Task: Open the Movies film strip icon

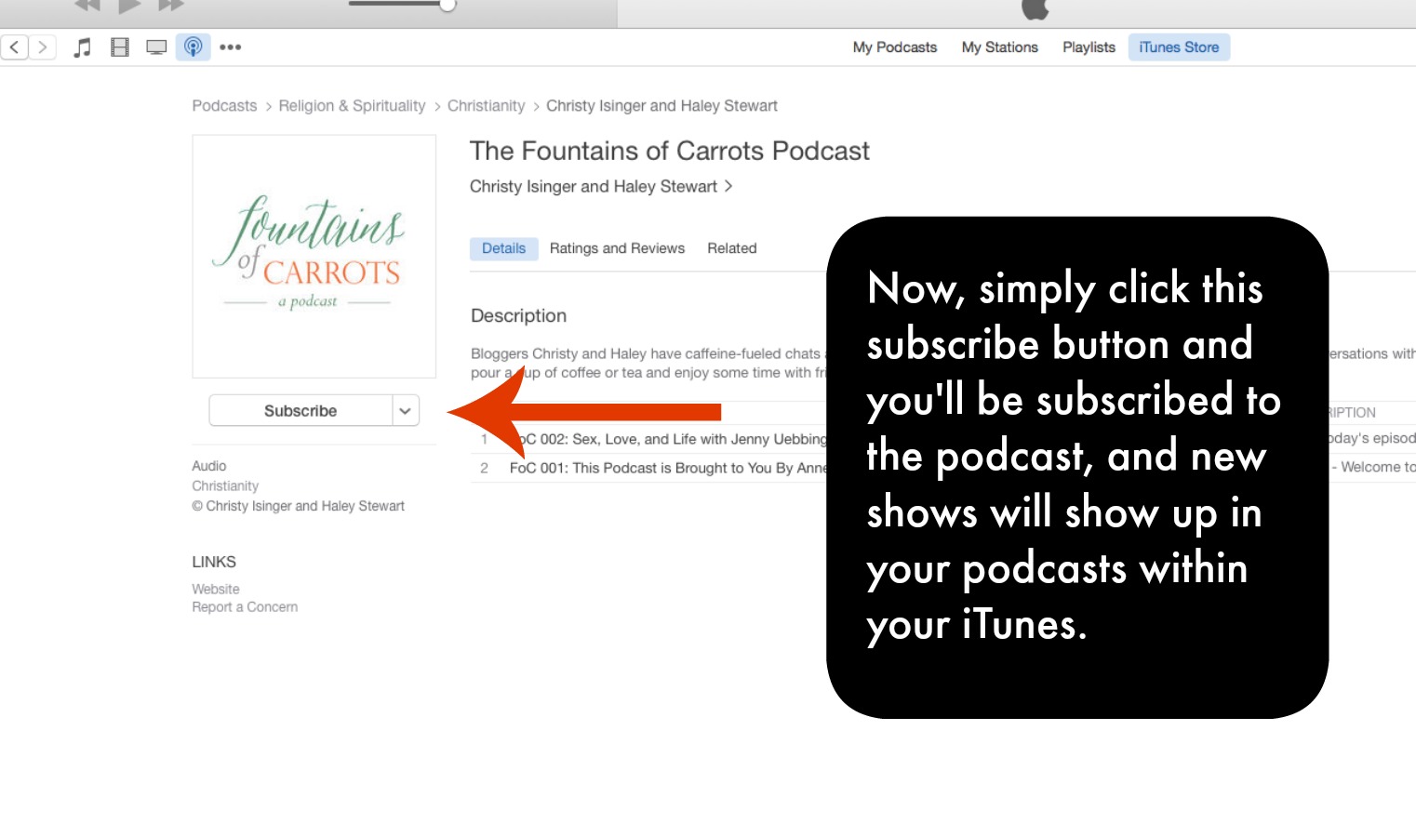Action: tap(120, 47)
